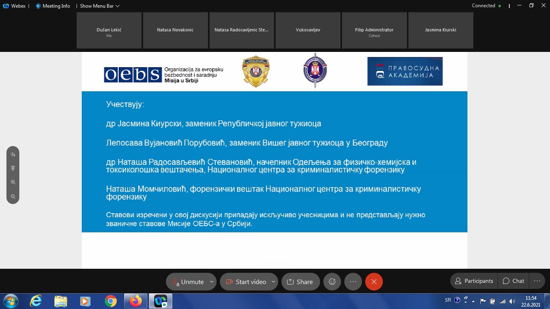Click the green Connected status indicator
The image size is (550, 309).
[500, 6]
